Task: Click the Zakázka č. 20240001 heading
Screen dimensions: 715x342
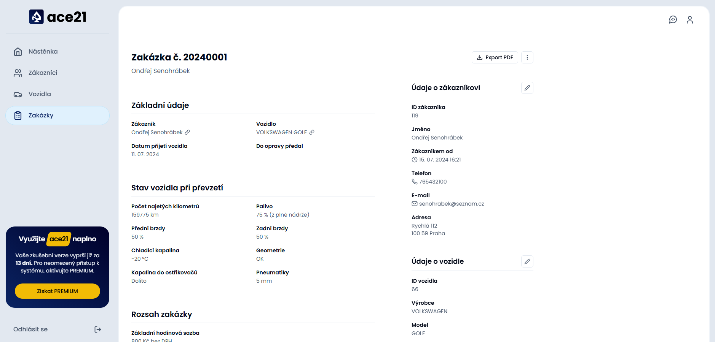Action: [x=179, y=57]
